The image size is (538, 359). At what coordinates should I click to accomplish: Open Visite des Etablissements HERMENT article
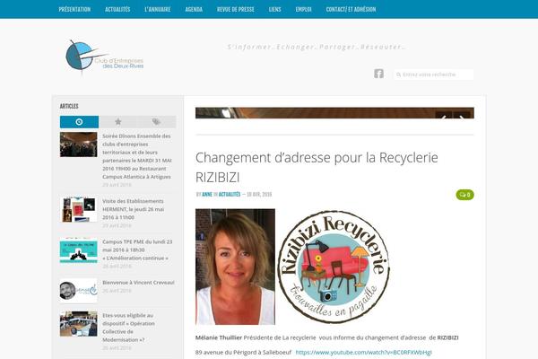coord(133,209)
